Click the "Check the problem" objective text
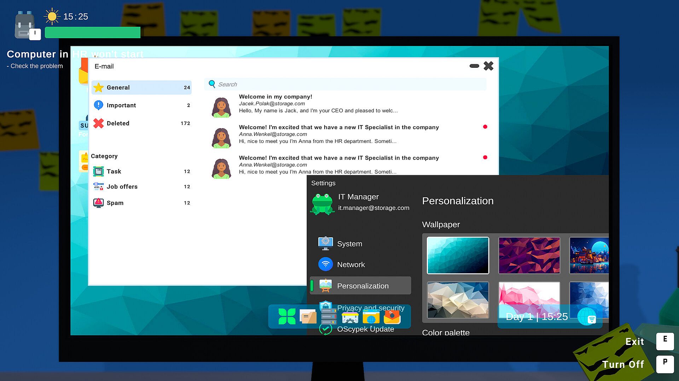679x381 pixels. click(36, 66)
